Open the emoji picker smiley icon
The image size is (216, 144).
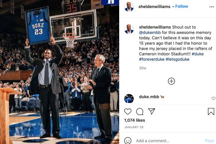click(128, 141)
